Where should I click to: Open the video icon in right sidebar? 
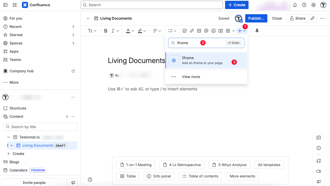(319, 171)
